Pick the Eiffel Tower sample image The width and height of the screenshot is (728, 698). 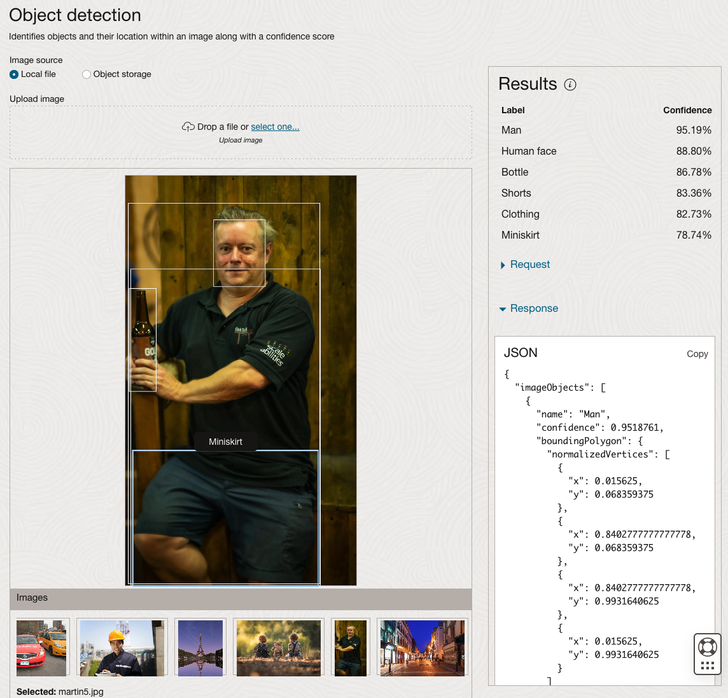[x=200, y=648]
